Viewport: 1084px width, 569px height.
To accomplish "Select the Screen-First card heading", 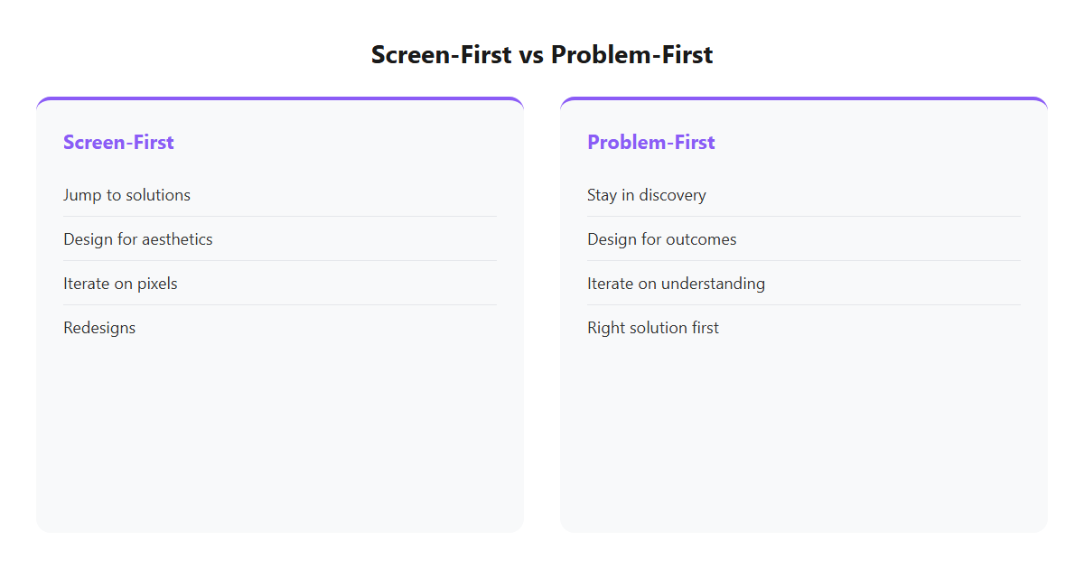I will tap(118, 142).
